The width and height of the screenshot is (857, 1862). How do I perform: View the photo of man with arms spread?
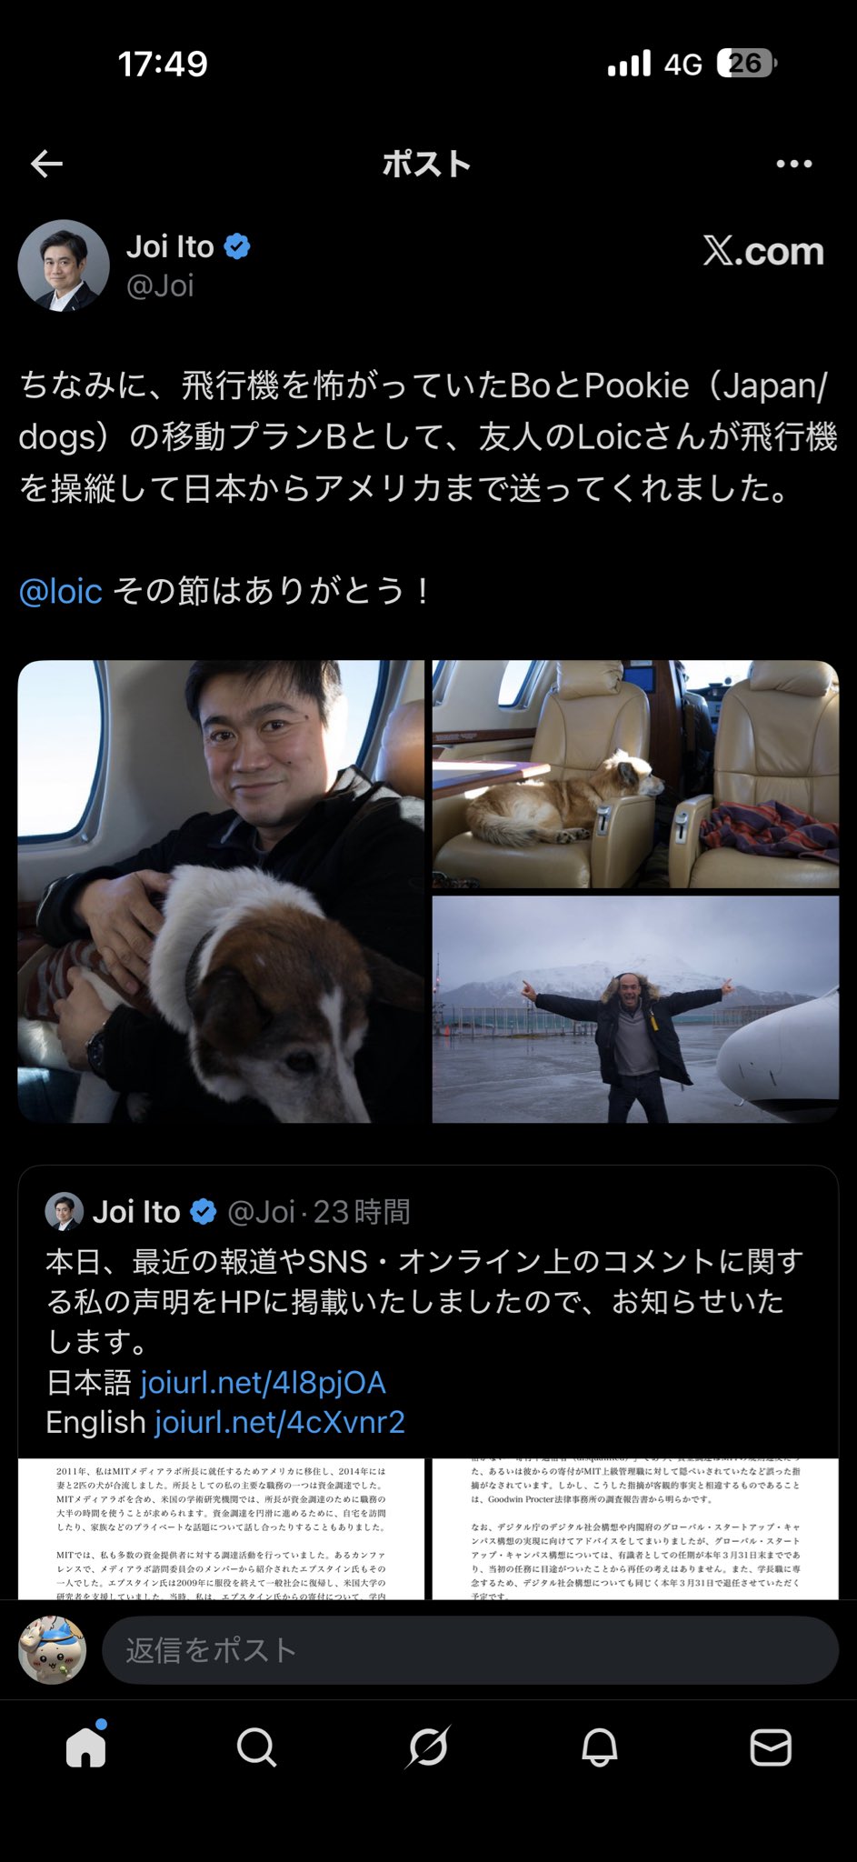point(635,1009)
